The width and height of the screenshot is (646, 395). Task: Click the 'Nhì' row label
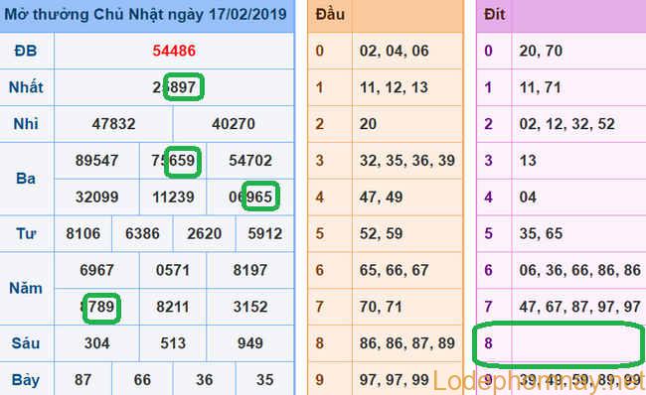26,124
